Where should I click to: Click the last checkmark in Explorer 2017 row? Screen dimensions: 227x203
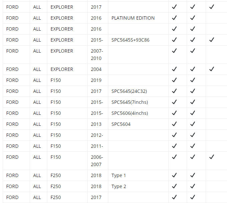point(212,7)
